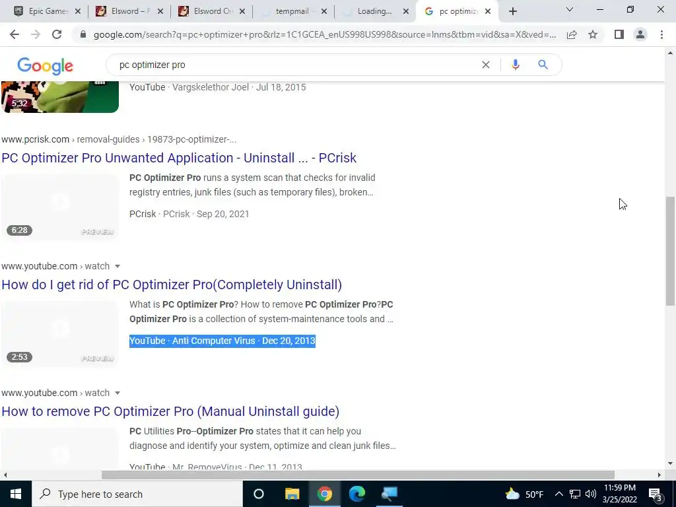The image size is (676, 507).
Task: Open the 6:28 PCrisk video thumbnail
Action: tap(60, 207)
